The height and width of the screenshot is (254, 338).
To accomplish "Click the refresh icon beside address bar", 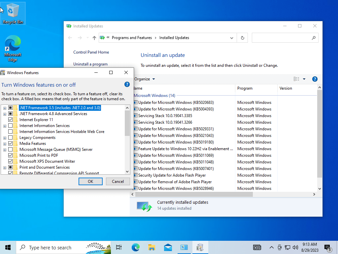I will 243,38.
